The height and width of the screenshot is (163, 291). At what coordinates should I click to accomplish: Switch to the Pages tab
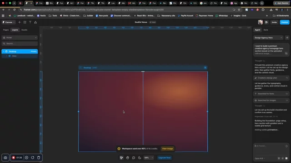point(6,30)
